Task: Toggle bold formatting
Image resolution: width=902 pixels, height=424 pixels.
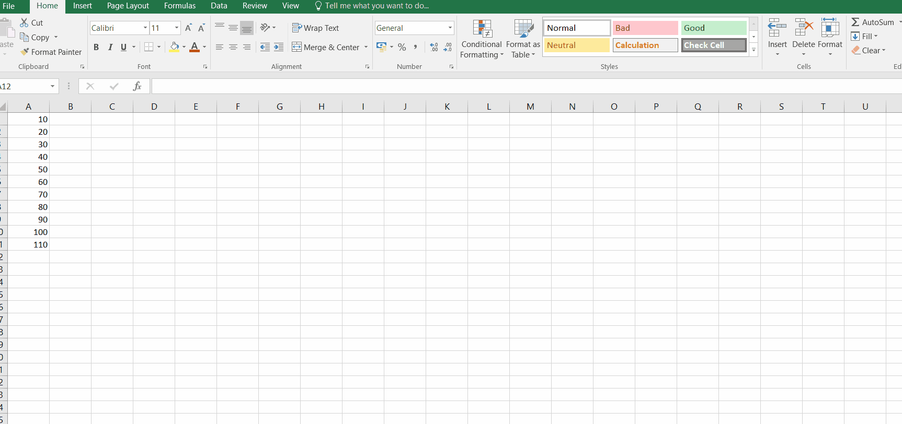Action: [96, 47]
